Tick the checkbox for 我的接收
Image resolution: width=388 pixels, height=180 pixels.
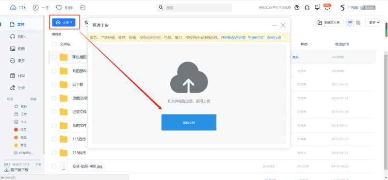[54, 71]
